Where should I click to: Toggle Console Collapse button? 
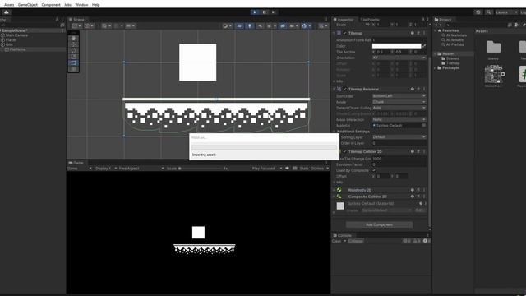click(x=356, y=241)
